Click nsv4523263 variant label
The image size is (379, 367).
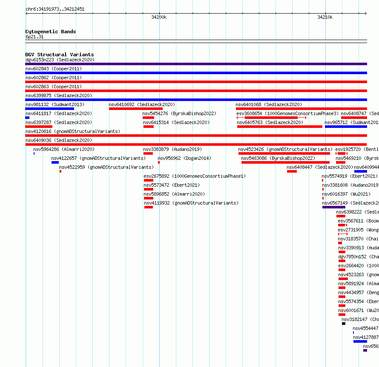click(x=359, y=275)
